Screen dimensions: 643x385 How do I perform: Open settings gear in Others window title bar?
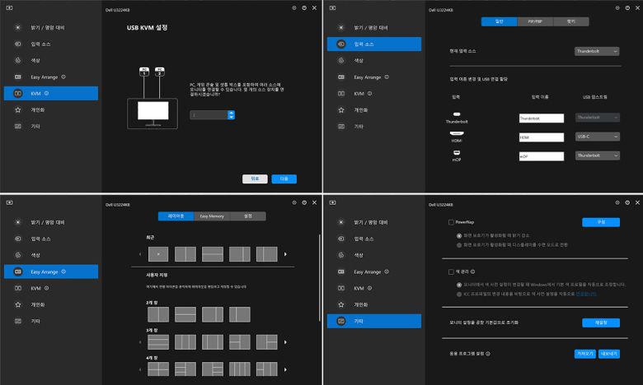tap(617, 202)
